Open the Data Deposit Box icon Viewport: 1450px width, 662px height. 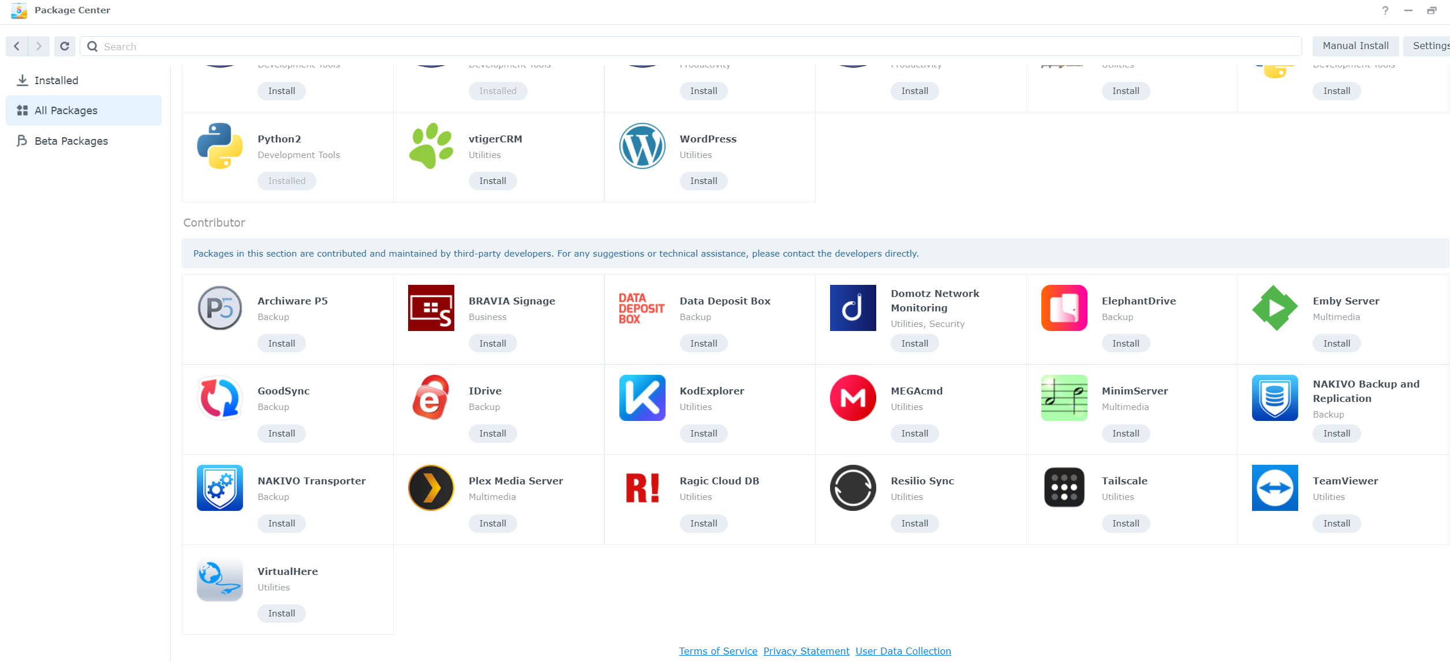[642, 308]
